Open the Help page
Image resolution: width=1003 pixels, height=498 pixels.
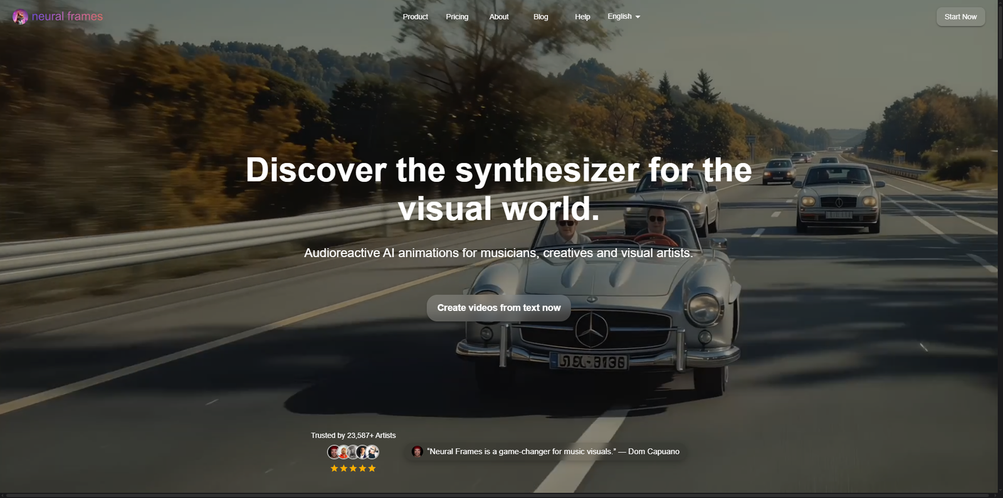click(582, 17)
